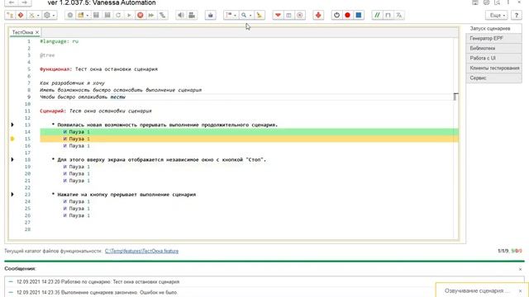Viewport: 529px width, 297px height.
Task: Open the gear icon dropdown arrow
Action: pyautogui.click(x=54, y=15)
